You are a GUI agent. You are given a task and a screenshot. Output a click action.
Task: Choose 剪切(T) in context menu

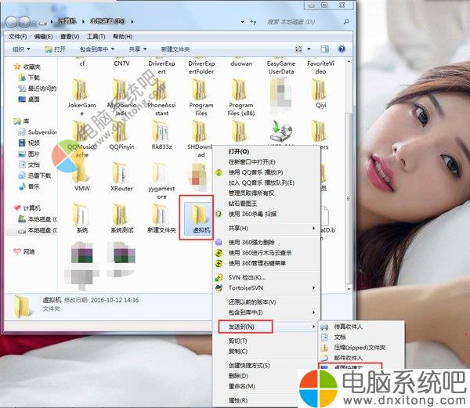[x=266, y=341]
